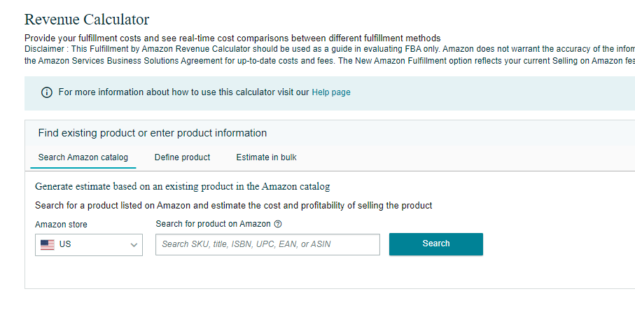Click the 'Amazon store' label
The width and height of the screenshot is (635, 317).
[x=61, y=225]
